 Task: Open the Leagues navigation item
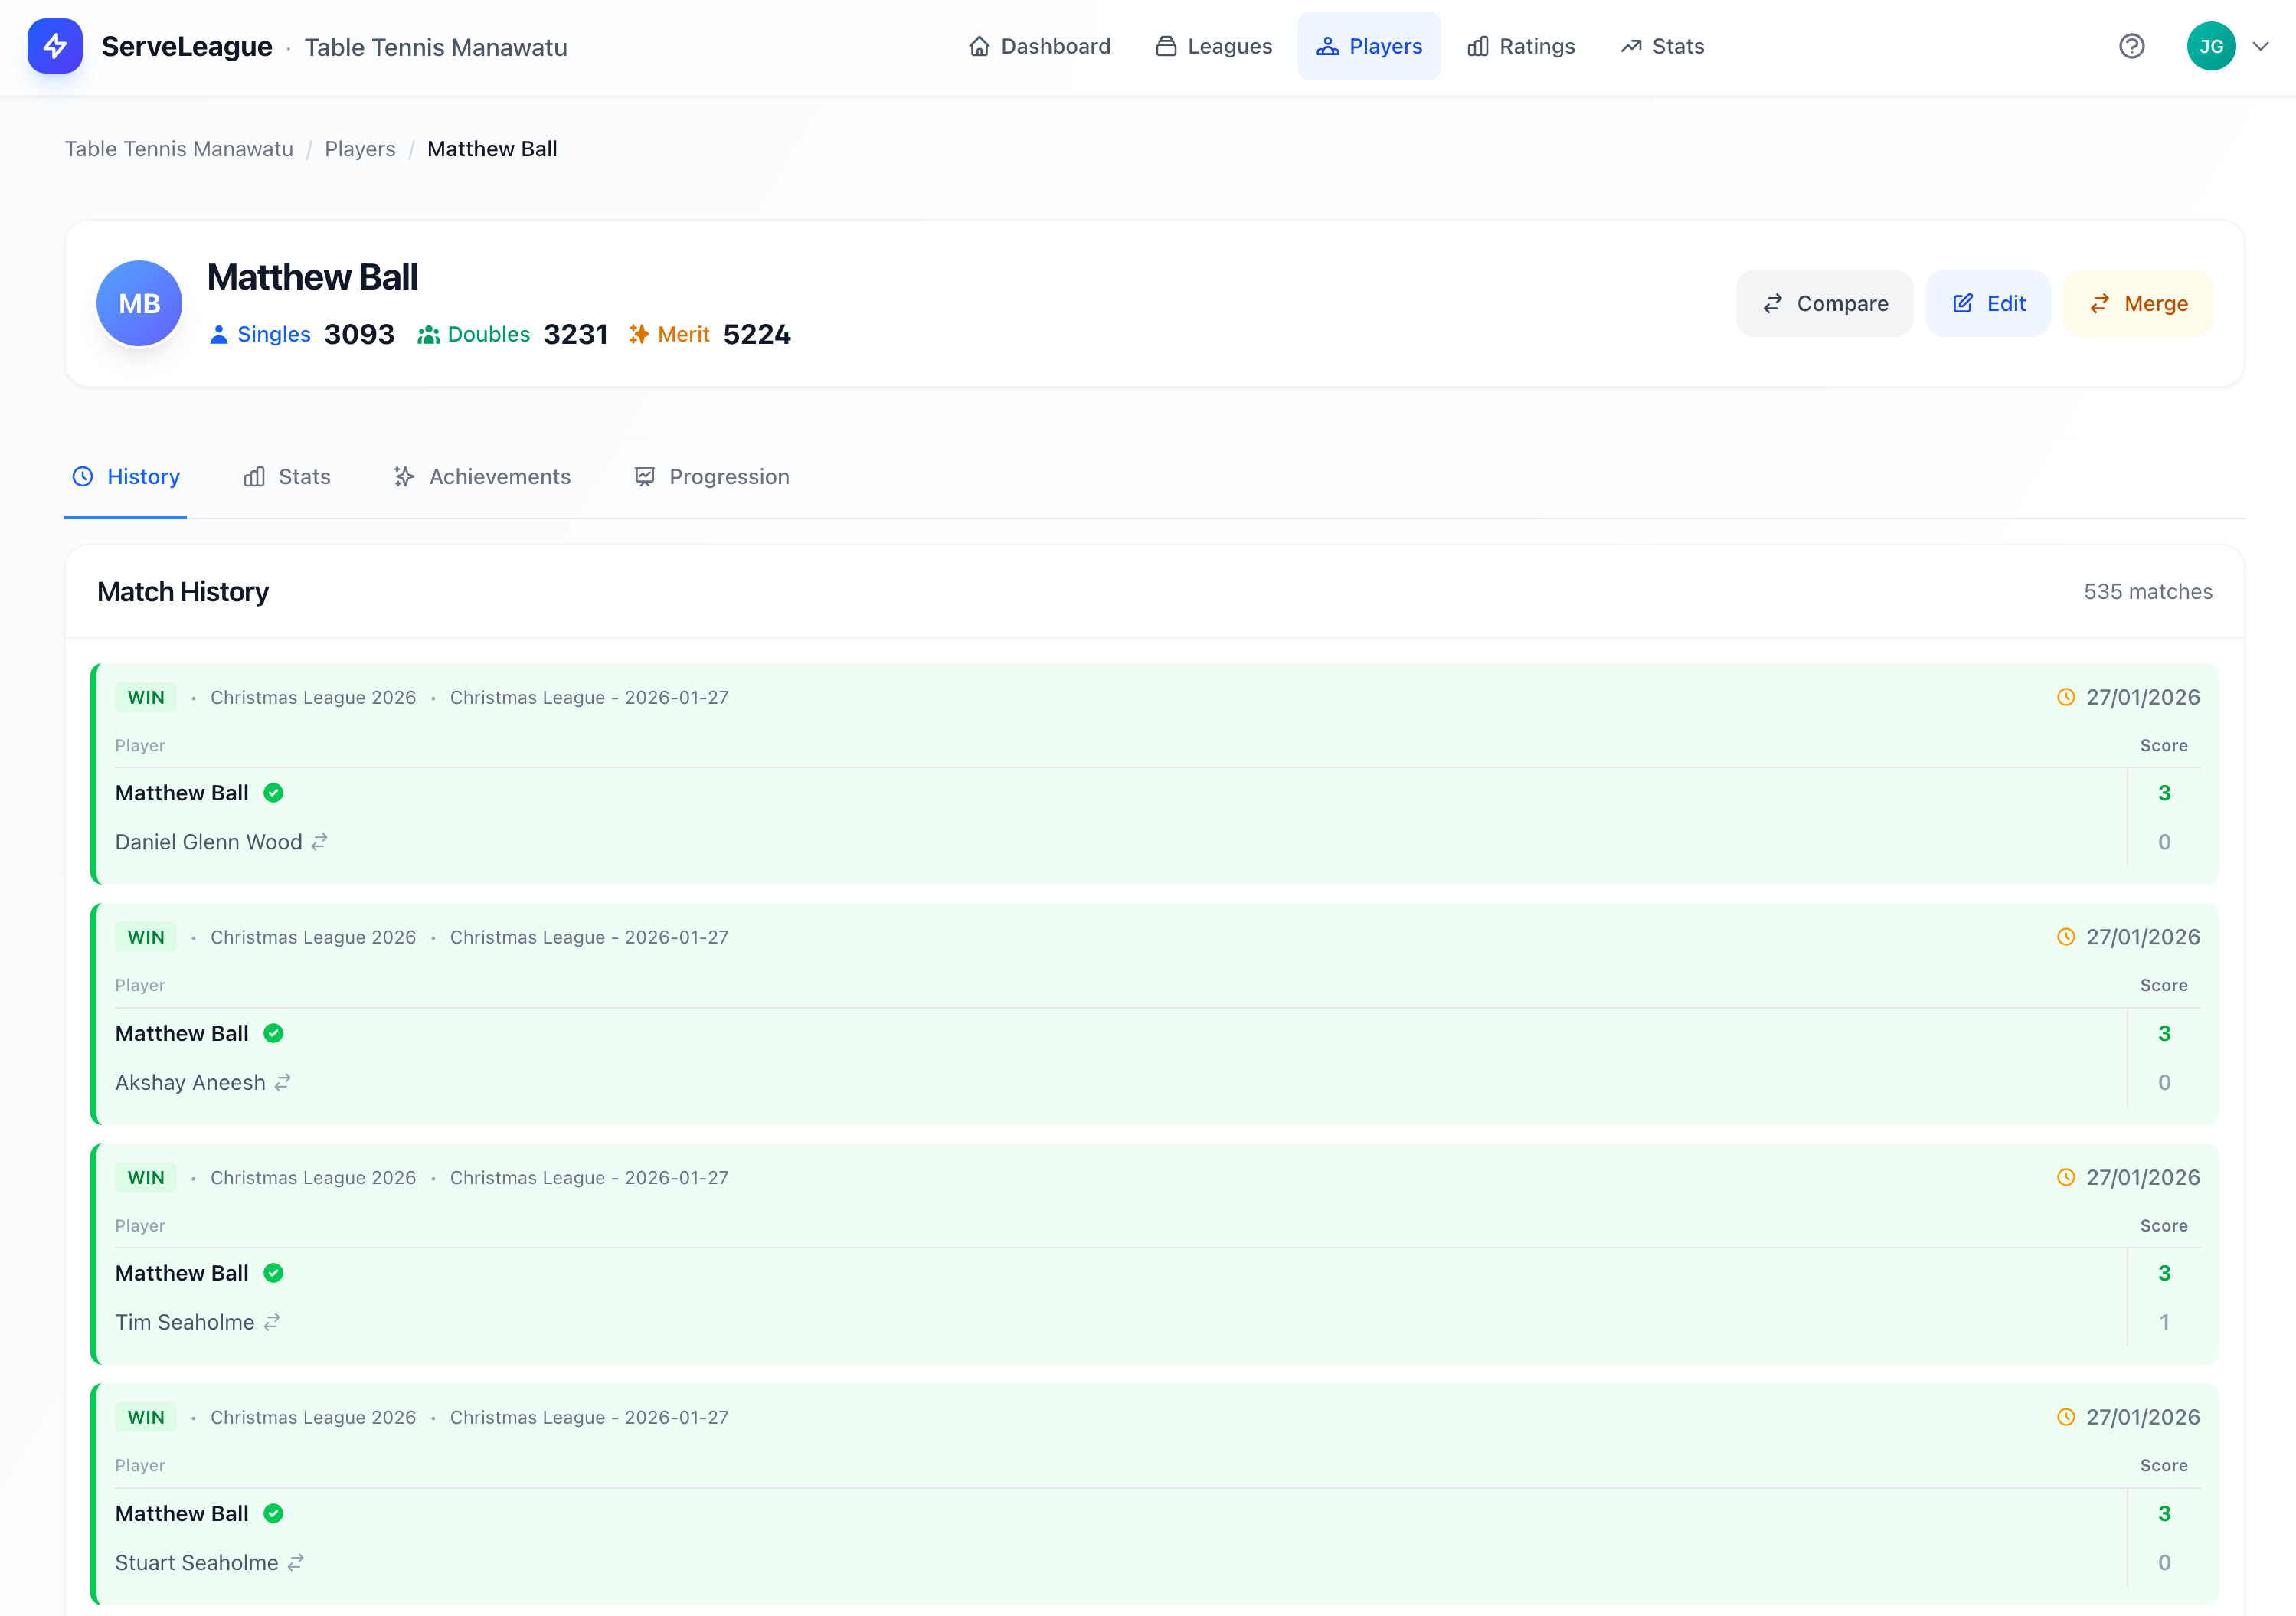click(1214, 46)
